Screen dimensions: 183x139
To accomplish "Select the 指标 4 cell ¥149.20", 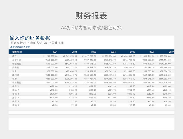I will click(167, 97).
